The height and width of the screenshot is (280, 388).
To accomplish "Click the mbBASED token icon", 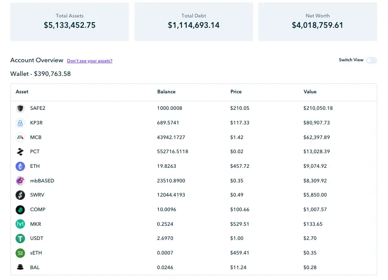I will pos(20,181).
